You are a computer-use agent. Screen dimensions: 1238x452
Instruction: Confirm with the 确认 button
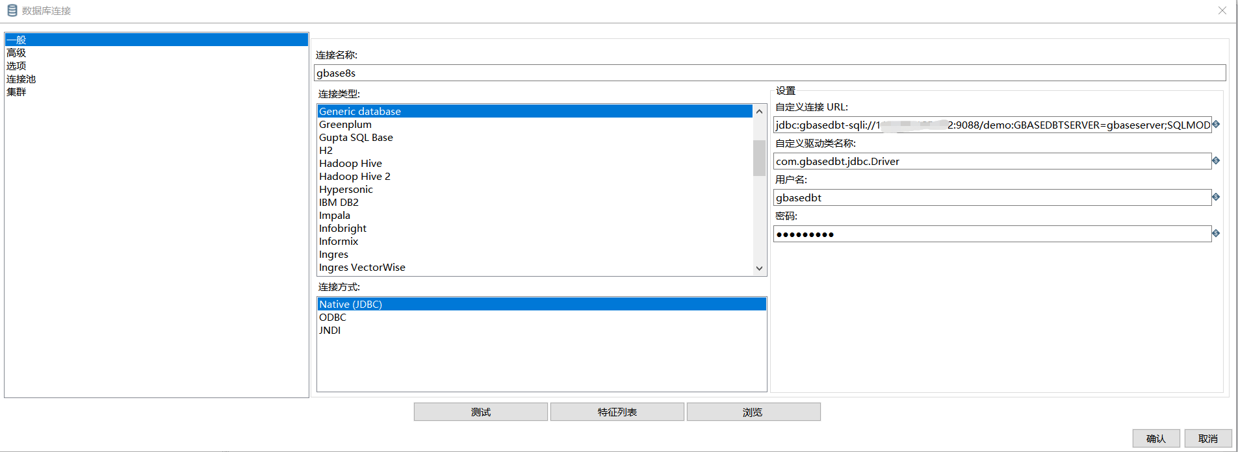(1156, 438)
